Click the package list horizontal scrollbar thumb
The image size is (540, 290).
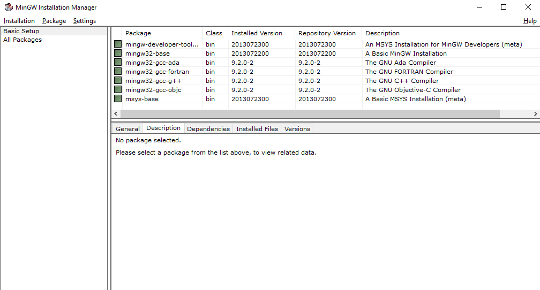(310, 113)
